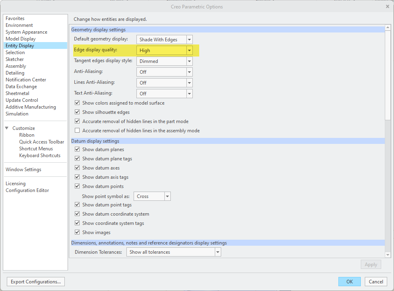Go to the Sketcher options category
The image size is (394, 291).
(15, 59)
